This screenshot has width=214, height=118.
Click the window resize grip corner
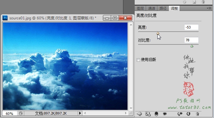(x=131, y=113)
